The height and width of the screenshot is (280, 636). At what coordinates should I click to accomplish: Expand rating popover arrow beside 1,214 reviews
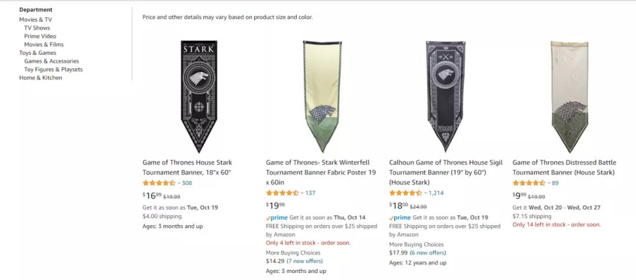click(426, 193)
